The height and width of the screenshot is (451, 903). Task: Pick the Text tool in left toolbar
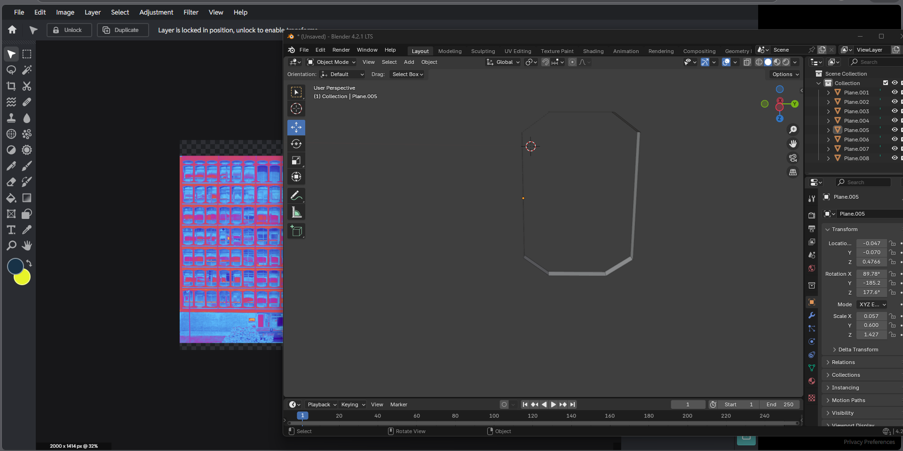[x=11, y=230]
